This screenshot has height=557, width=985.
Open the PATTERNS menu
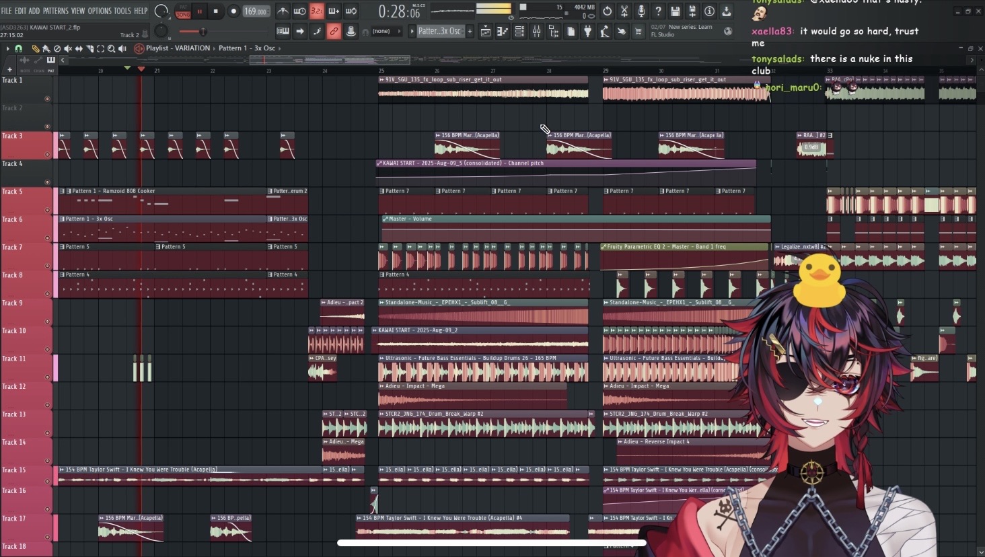pyautogui.click(x=55, y=11)
